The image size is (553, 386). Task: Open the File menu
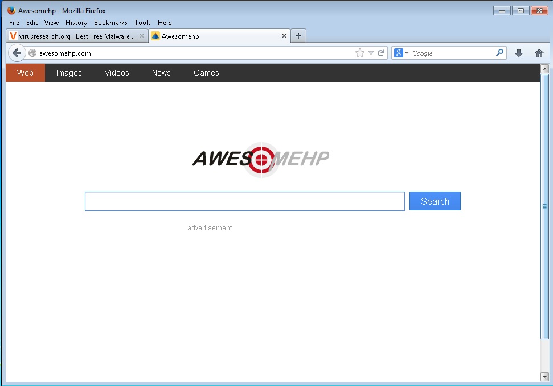[14, 23]
